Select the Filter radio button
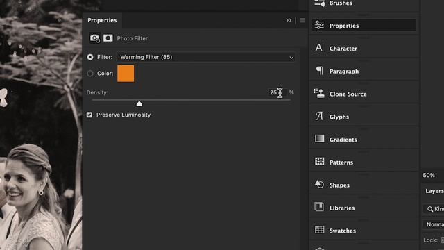444x250 pixels. (90, 57)
